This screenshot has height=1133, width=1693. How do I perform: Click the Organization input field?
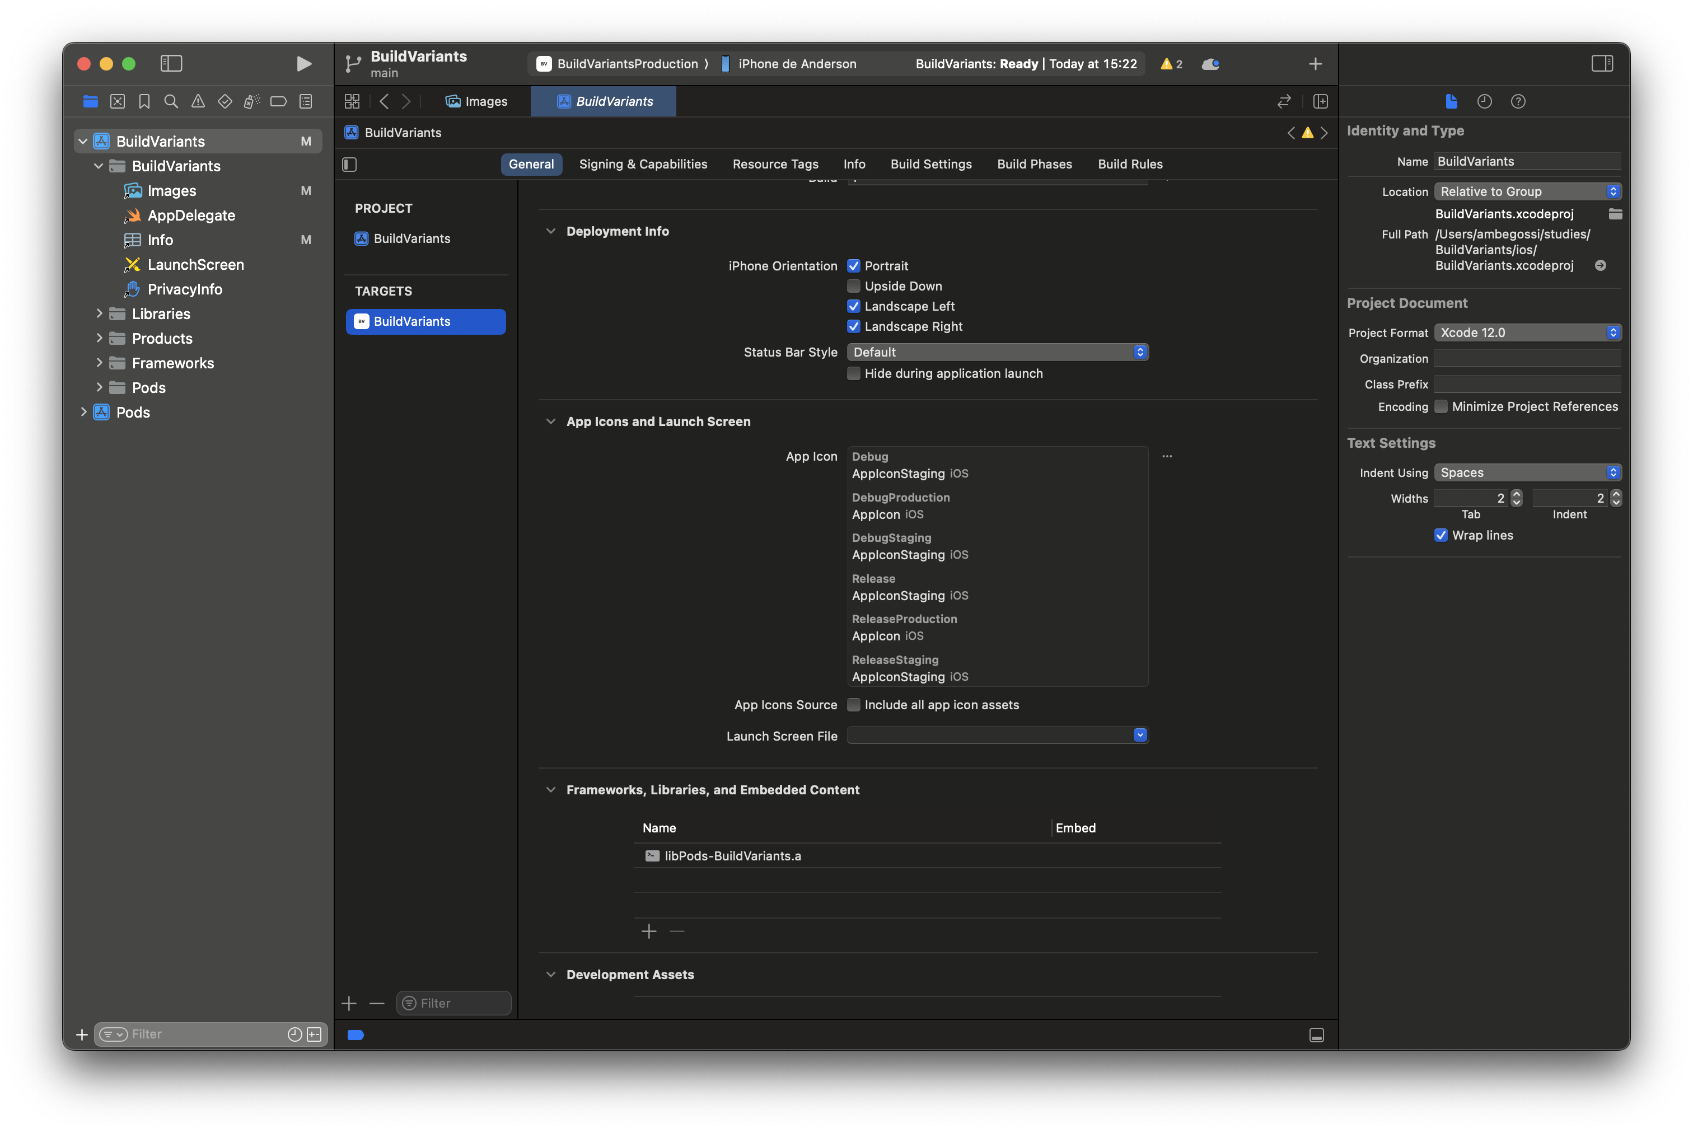coord(1527,358)
